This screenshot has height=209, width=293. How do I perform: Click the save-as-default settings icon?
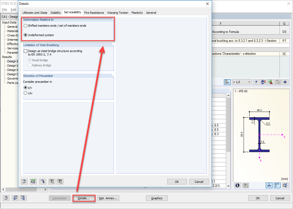[x=52, y=181]
